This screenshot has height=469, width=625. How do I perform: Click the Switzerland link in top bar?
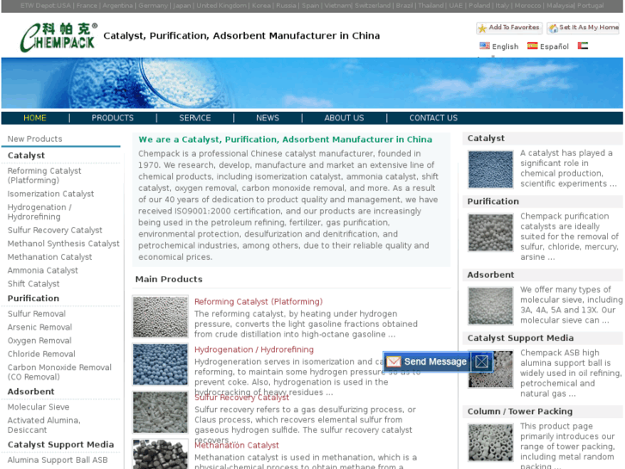[x=373, y=5]
